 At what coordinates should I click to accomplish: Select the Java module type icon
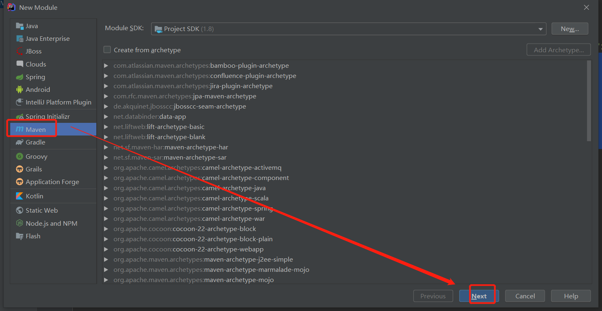[20, 26]
